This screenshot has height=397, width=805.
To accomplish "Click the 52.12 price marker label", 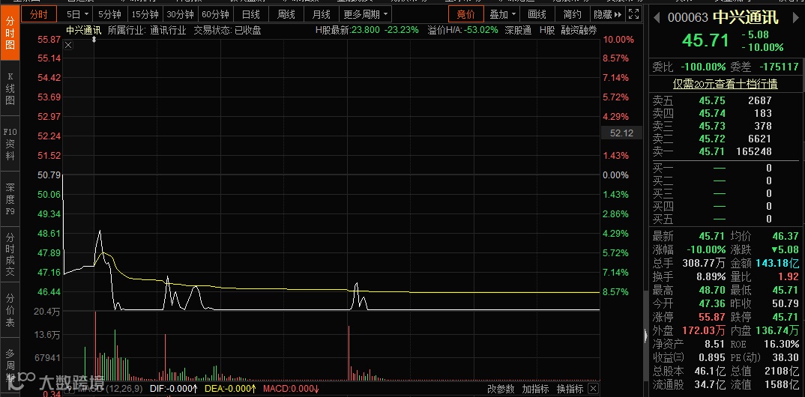I will (x=621, y=133).
